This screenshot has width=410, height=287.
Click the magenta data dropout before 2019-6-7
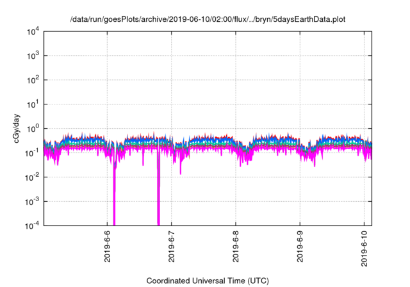[158, 188]
